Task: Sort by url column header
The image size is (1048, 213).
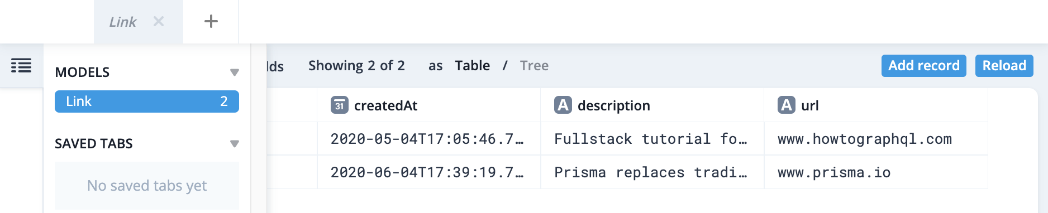Action: [x=876, y=105]
